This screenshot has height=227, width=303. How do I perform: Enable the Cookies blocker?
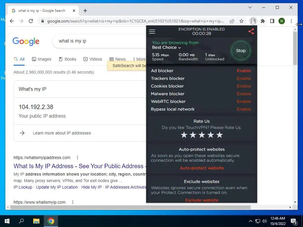click(x=244, y=86)
